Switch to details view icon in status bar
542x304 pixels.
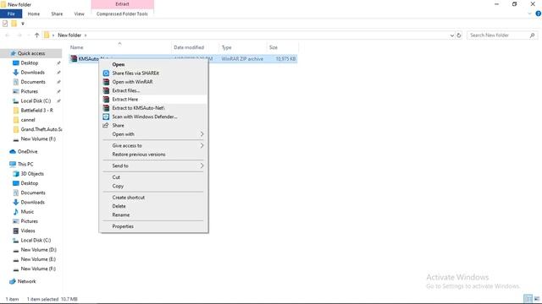[x=528, y=299]
